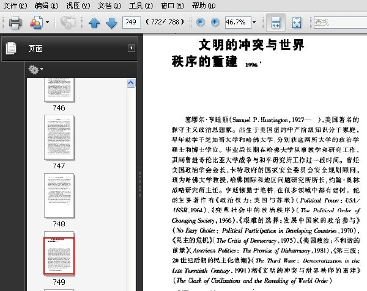Click the page number field showing 749
This screenshot has width=367, height=291.
132,23
